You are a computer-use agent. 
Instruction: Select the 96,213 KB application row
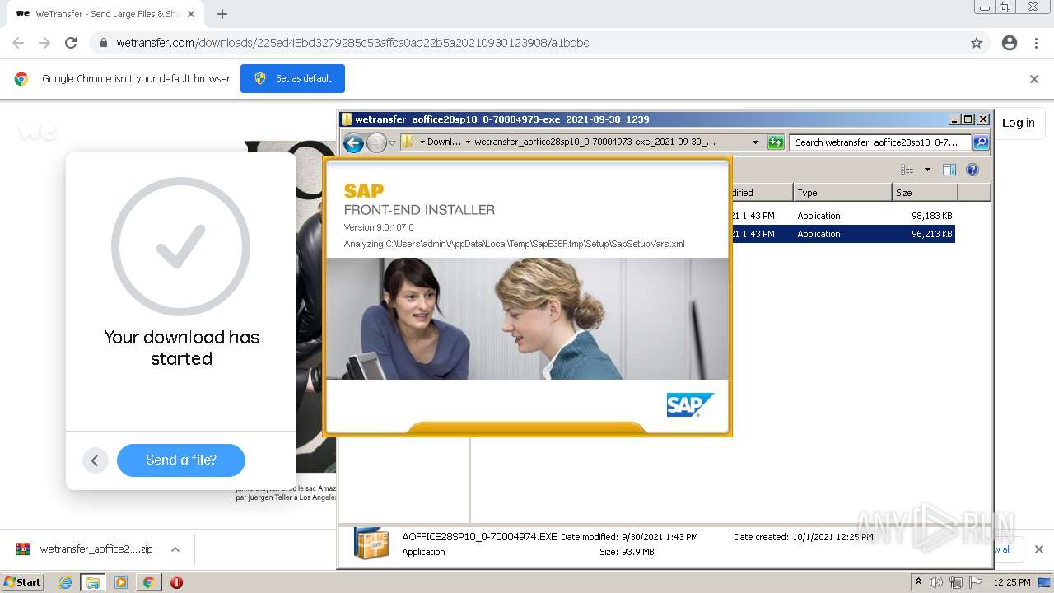(842, 234)
